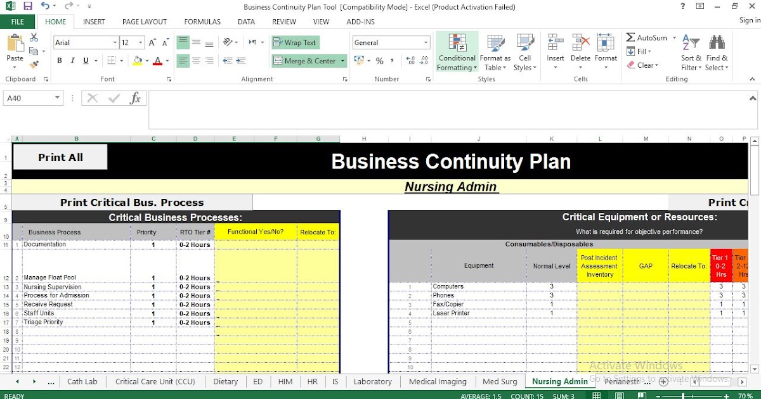
Task: Apply the Comma Style number format
Action: click(393, 61)
